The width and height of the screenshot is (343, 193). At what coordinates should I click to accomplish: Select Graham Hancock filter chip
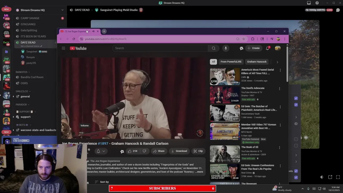[257, 62]
